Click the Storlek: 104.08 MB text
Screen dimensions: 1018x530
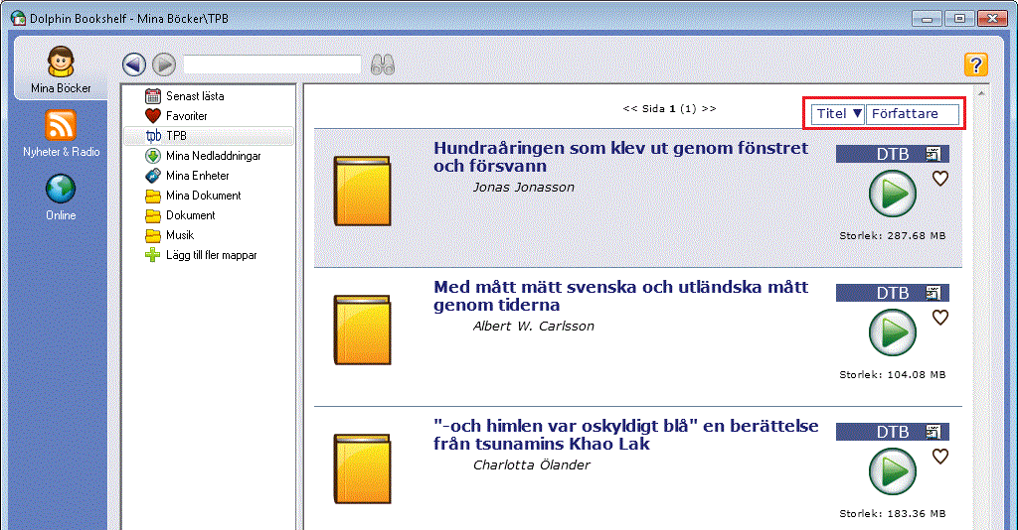click(x=892, y=374)
